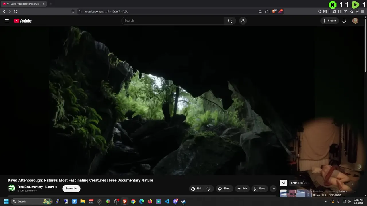
Task: Open File Explorer from taskbar
Action: click(83, 201)
